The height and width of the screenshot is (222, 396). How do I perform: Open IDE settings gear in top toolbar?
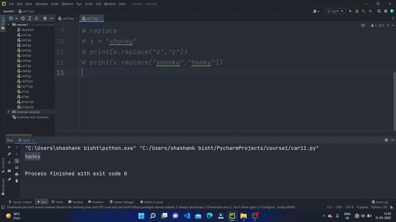point(385,11)
